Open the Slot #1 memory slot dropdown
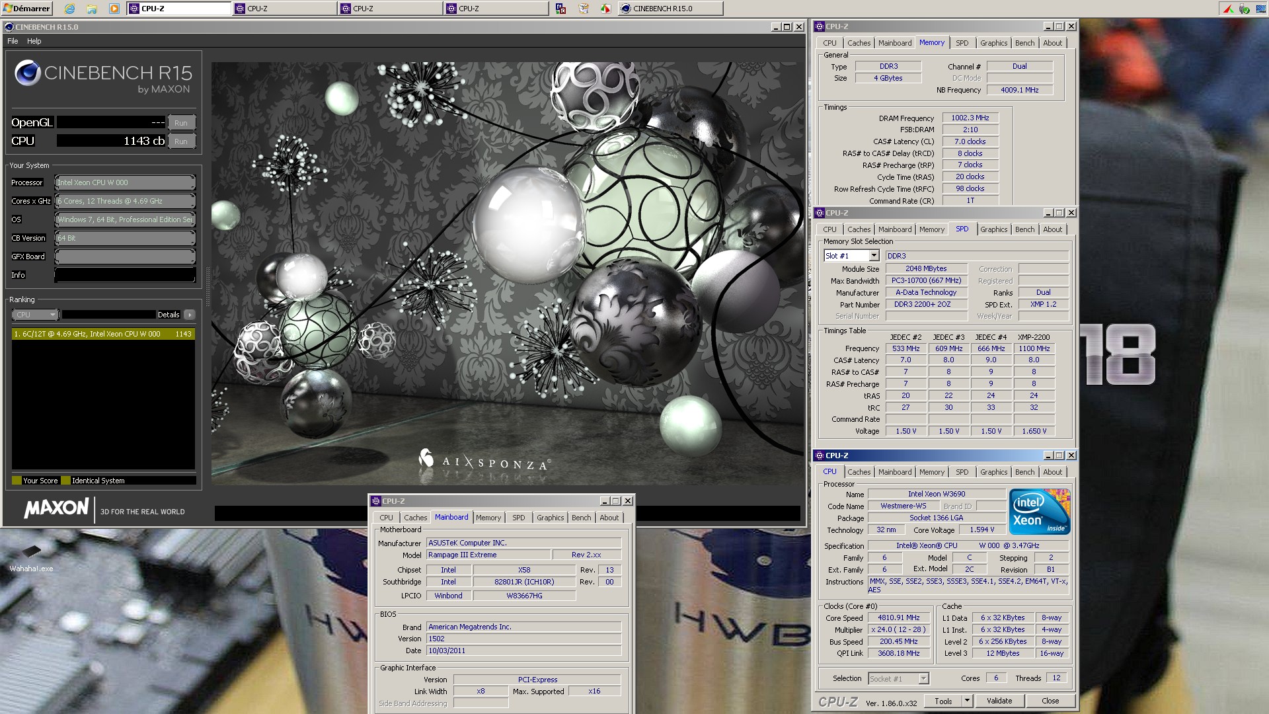Image resolution: width=1269 pixels, height=714 pixels. tap(873, 256)
